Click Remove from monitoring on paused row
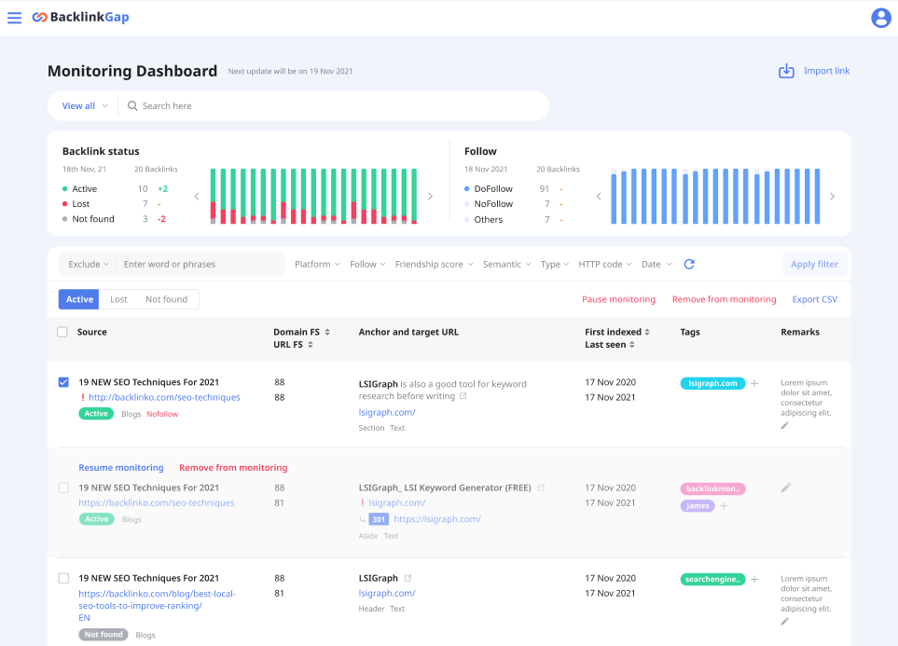Image resolution: width=898 pixels, height=646 pixels. click(233, 468)
